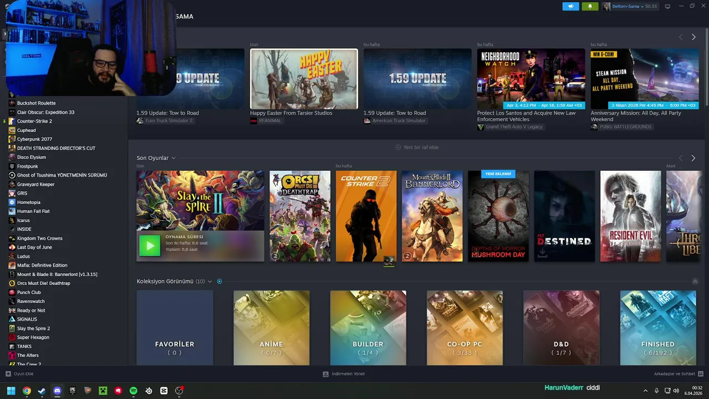
Task: Select Disco Elysium in library list
Action: click(32, 157)
